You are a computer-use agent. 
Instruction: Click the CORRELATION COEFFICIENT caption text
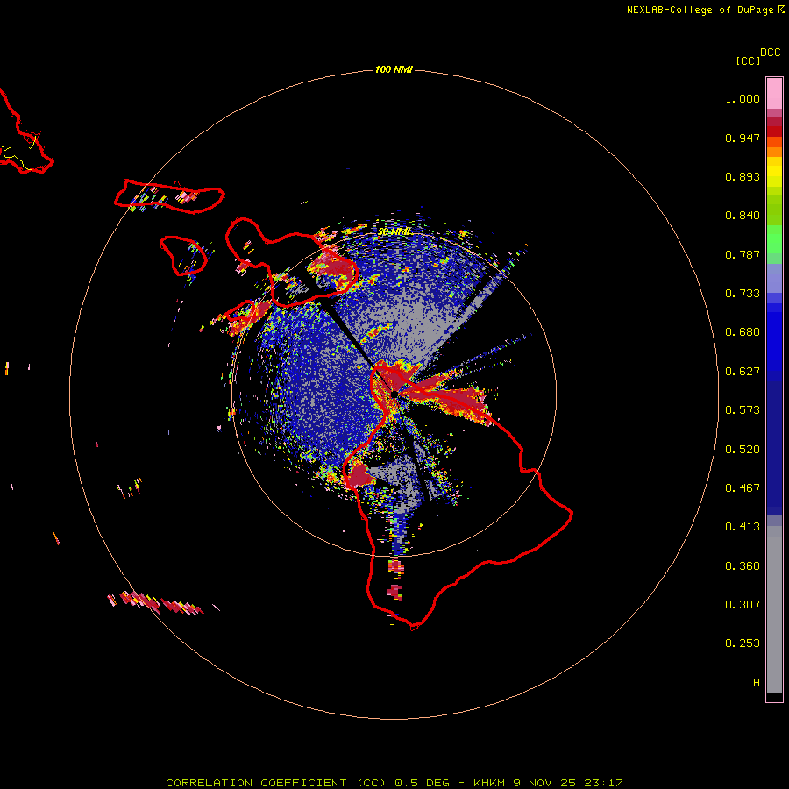click(x=257, y=783)
